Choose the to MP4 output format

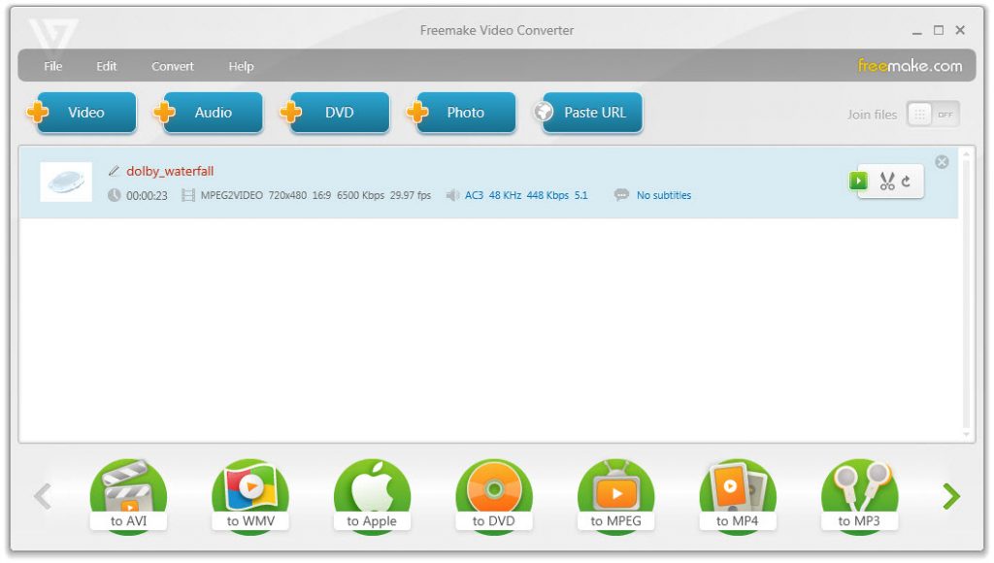pyautogui.click(x=738, y=496)
